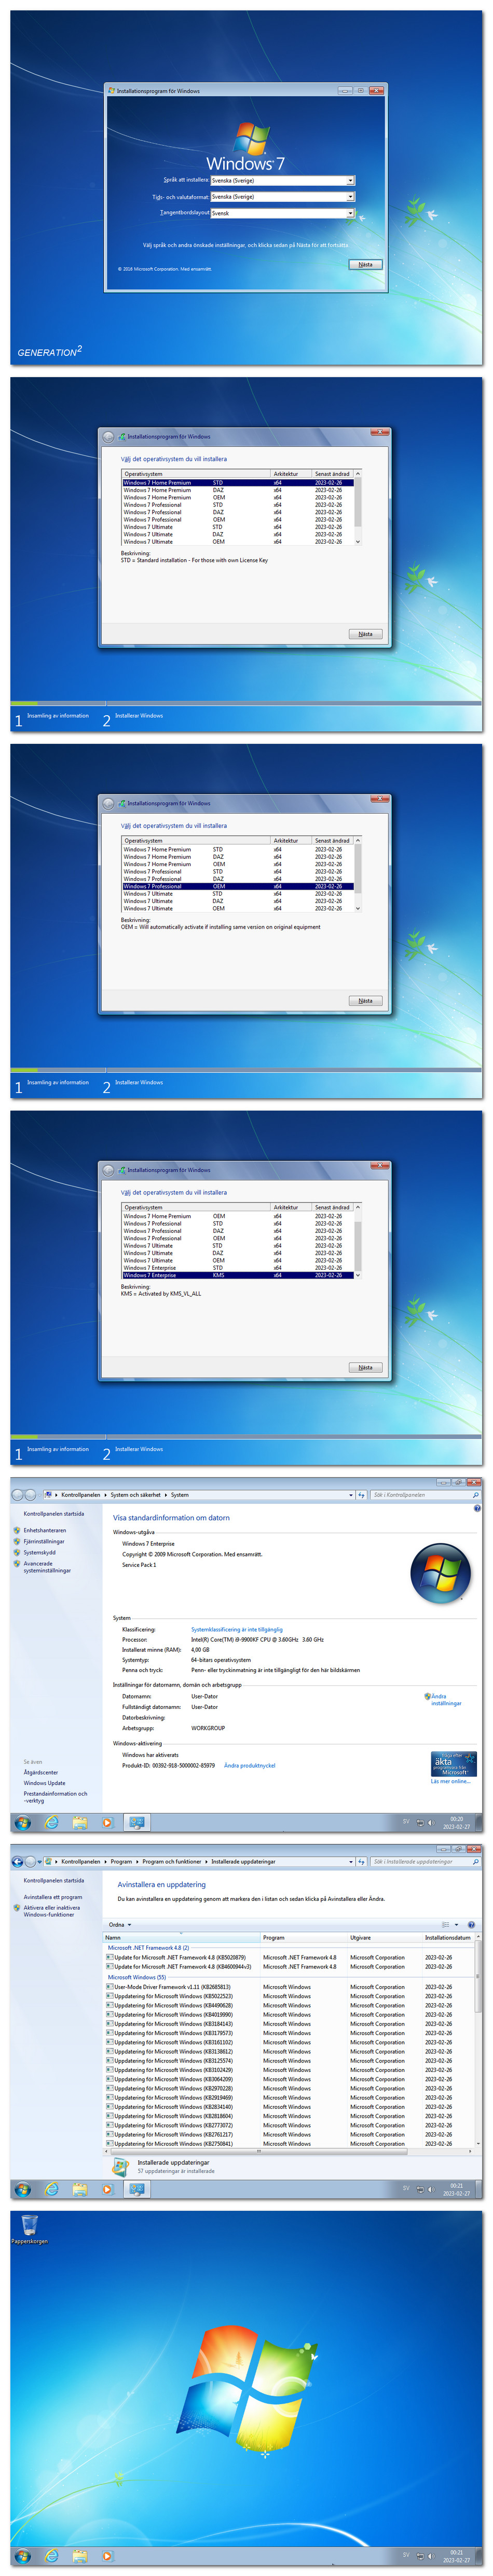This screenshot has width=493, height=2576.
Task: Open address bar dropdown arrow in System window
Action: tap(350, 1495)
